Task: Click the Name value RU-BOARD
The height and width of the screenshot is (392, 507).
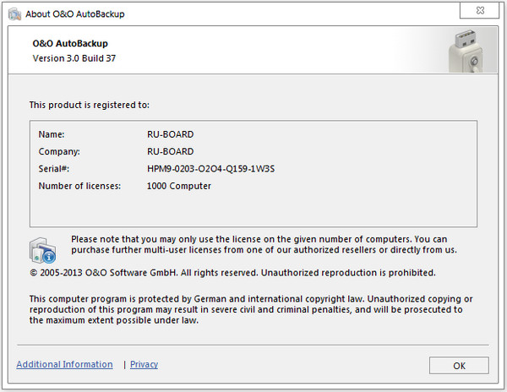Action: point(170,134)
